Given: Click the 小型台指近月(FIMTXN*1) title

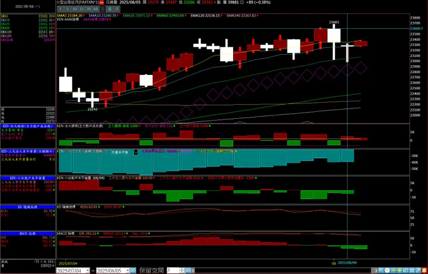Looking at the screenshot, I should 78,2.
